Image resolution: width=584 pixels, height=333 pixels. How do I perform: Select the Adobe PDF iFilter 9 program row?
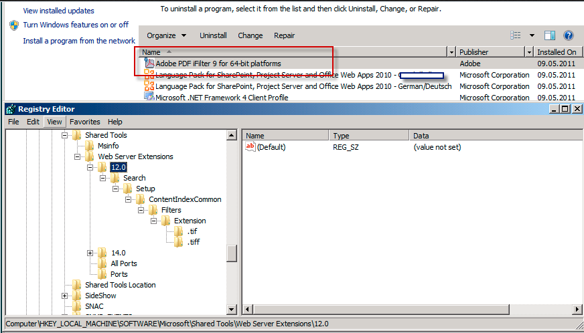[x=360, y=64]
